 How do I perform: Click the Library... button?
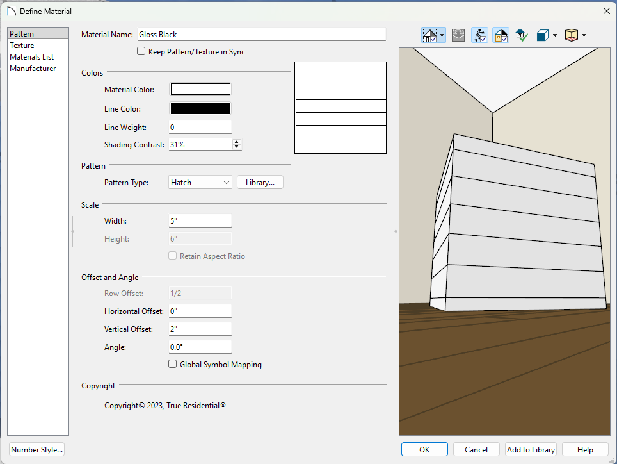click(x=260, y=183)
